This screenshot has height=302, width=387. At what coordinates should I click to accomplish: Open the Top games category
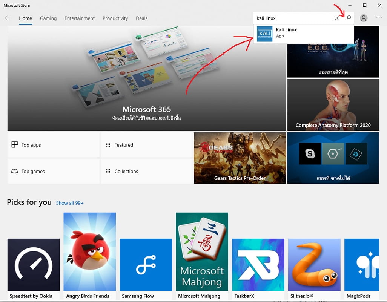pyautogui.click(x=53, y=171)
